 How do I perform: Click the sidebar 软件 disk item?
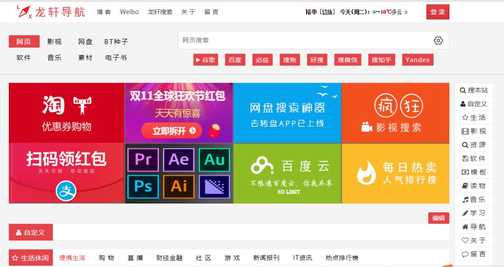coord(474,159)
